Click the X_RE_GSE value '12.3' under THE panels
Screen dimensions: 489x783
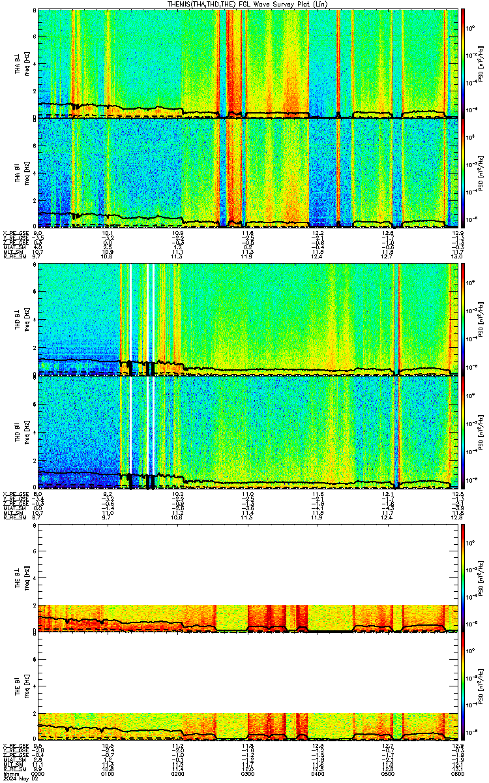pyautogui.click(x=318, y=746)
